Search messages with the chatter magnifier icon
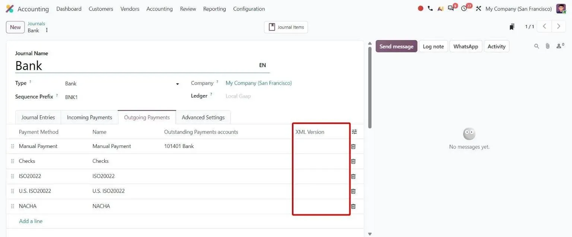The width and height of the screenshot is (572, 237). point(537,46)
